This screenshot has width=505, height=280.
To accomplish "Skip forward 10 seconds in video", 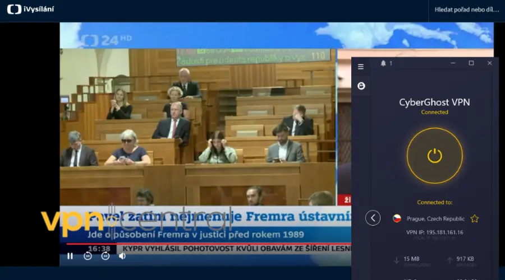I will tap(105, 256).
